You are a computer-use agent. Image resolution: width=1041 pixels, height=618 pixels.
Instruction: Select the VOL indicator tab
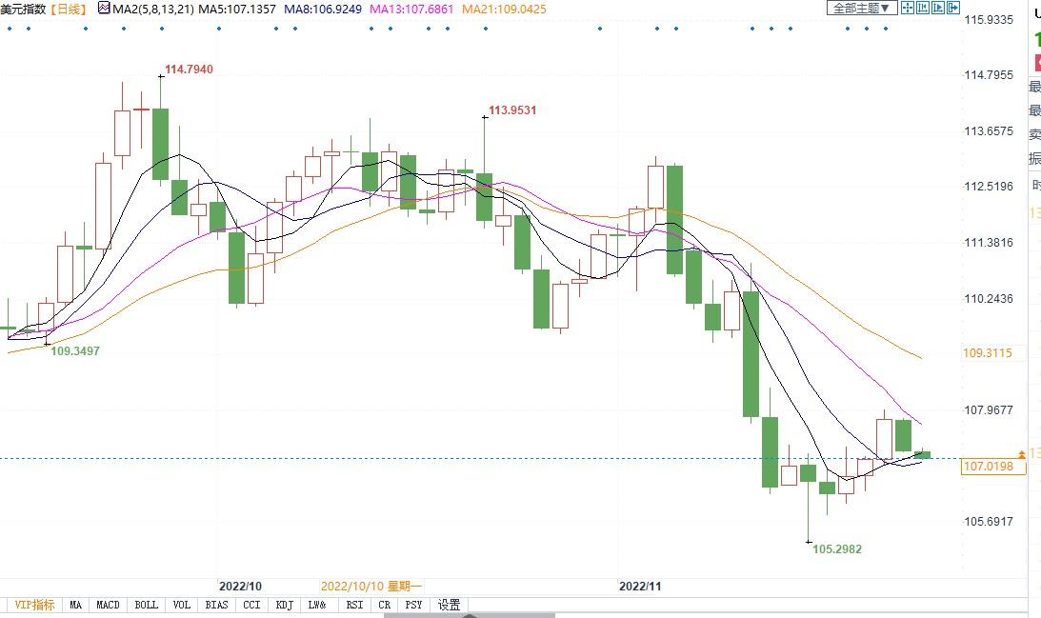pyautogui.click(x=182, y=605)
